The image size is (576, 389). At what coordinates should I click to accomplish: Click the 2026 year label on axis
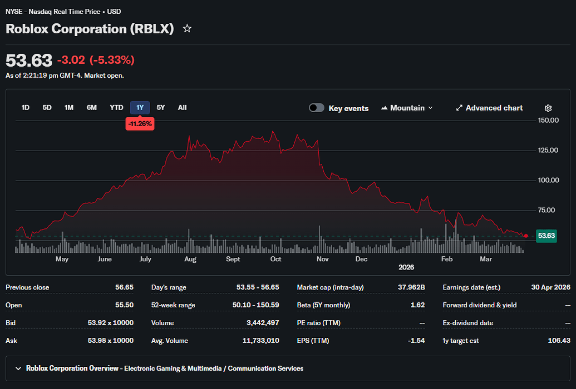406,267
